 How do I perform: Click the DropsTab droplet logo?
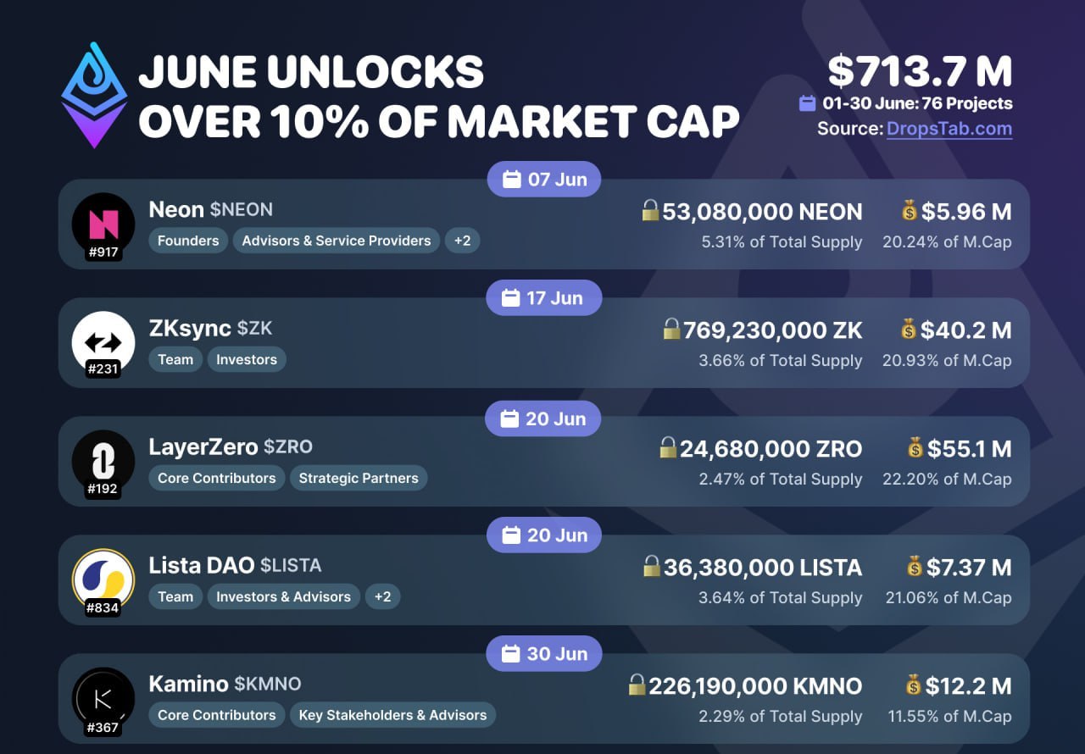(94, 95)
